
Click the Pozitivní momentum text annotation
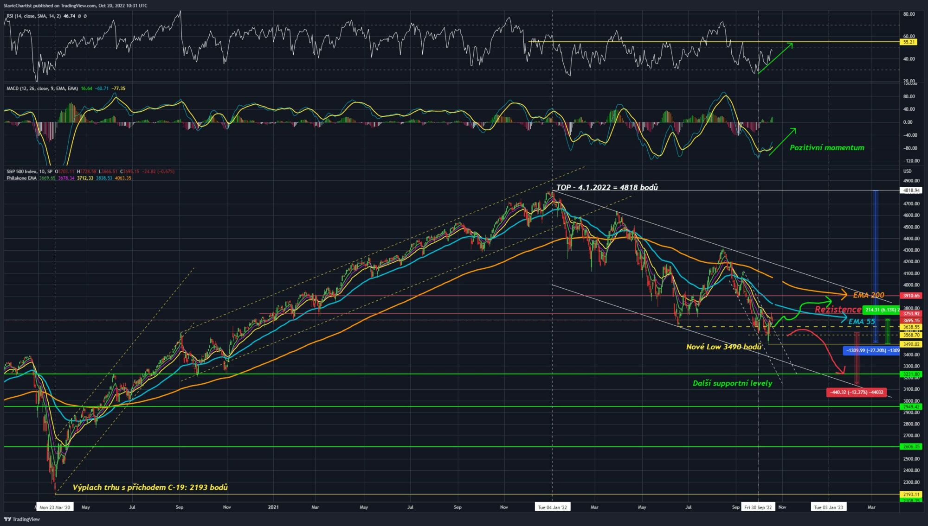click(827, 148)
